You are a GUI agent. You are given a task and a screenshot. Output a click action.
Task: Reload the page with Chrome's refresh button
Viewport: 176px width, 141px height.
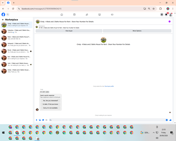point(13,9)
